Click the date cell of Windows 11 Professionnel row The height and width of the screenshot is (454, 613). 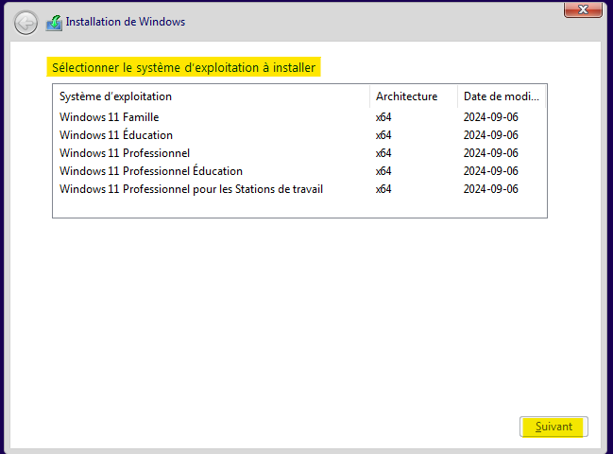490,153
